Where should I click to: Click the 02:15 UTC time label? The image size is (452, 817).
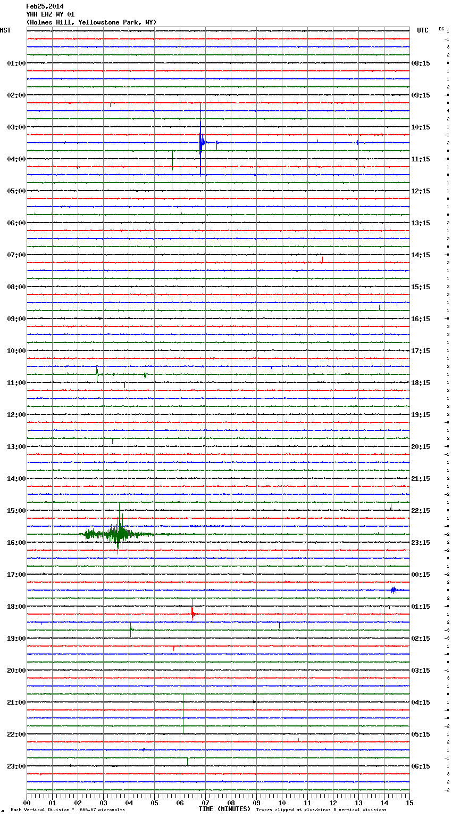pyautogui.click(x=421, y=639)
